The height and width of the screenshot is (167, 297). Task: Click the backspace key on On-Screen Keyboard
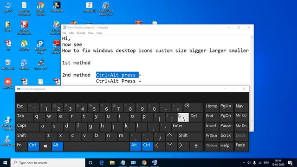click(x=193, y=107)
